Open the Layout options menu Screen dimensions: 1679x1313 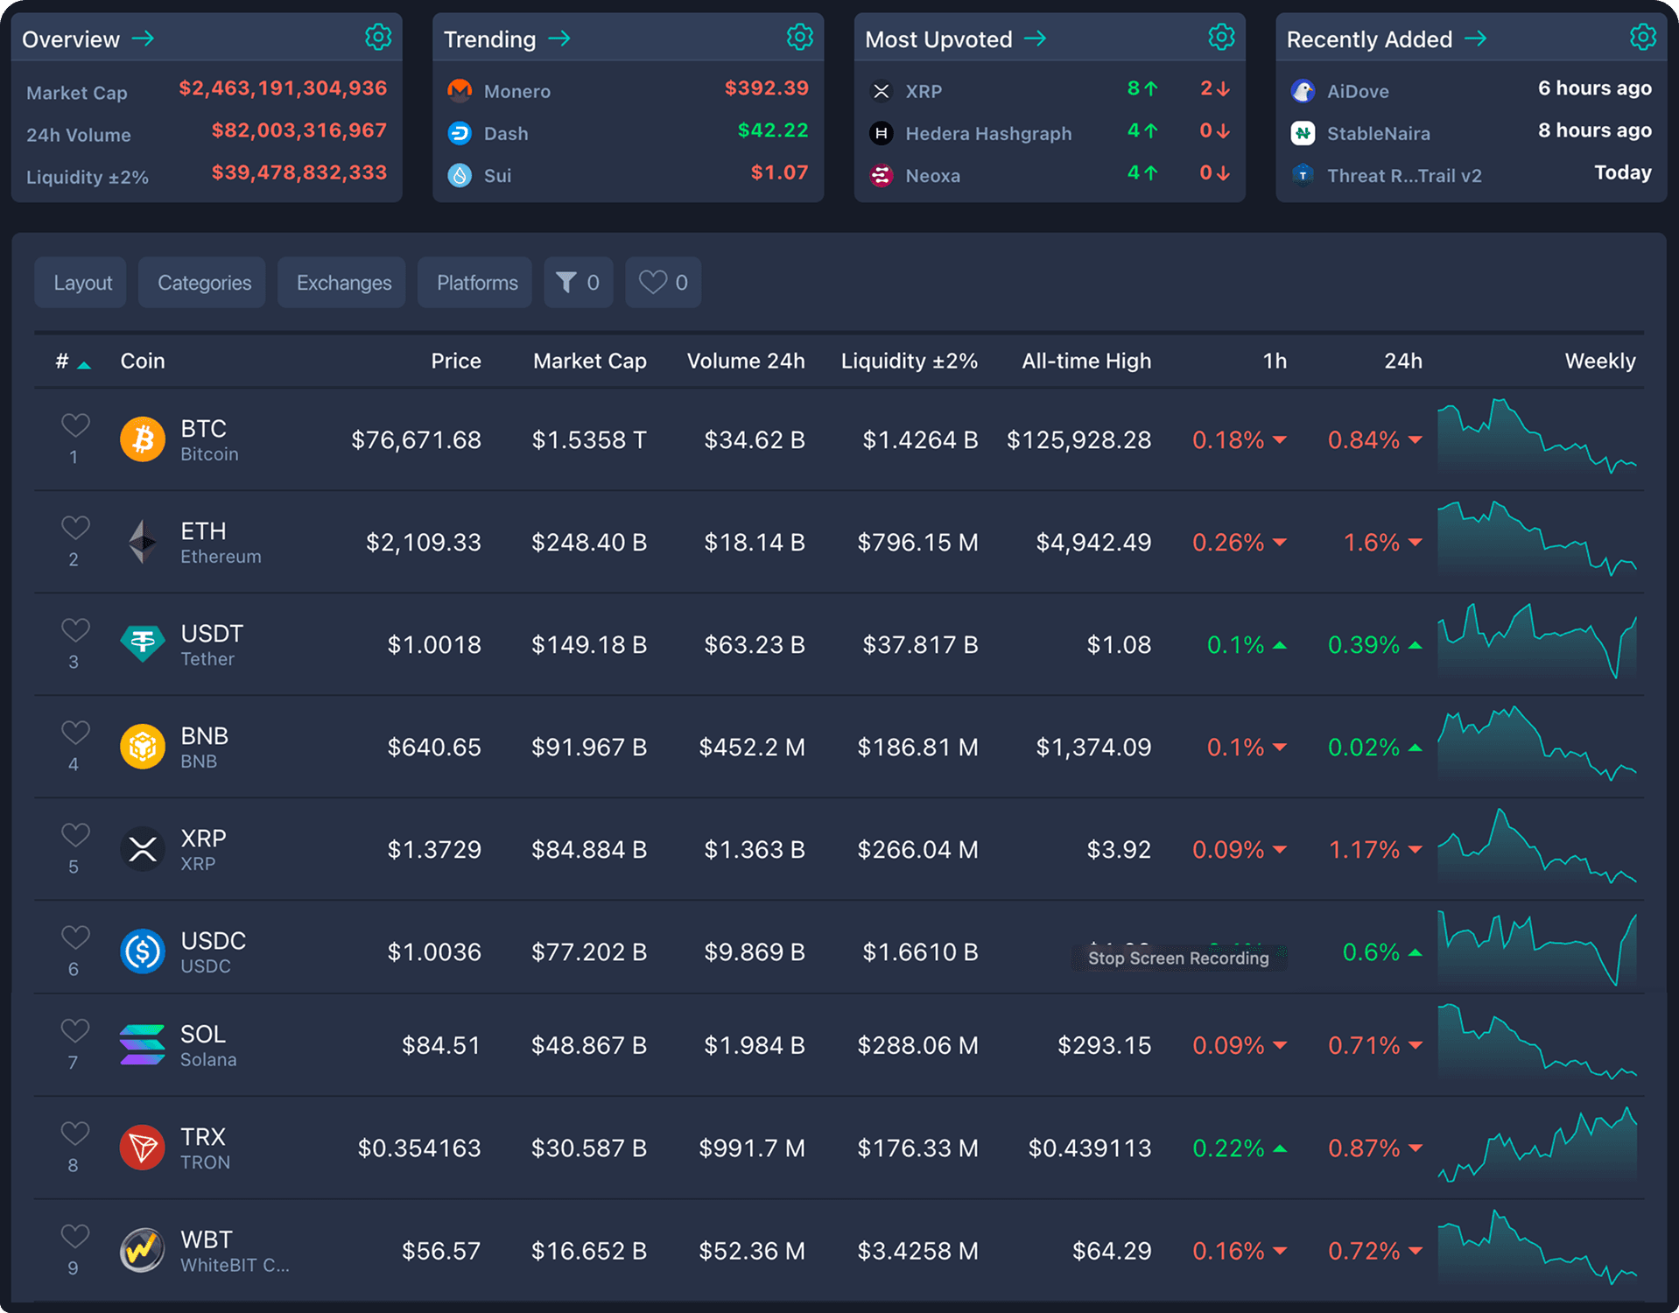pos(81,283)
